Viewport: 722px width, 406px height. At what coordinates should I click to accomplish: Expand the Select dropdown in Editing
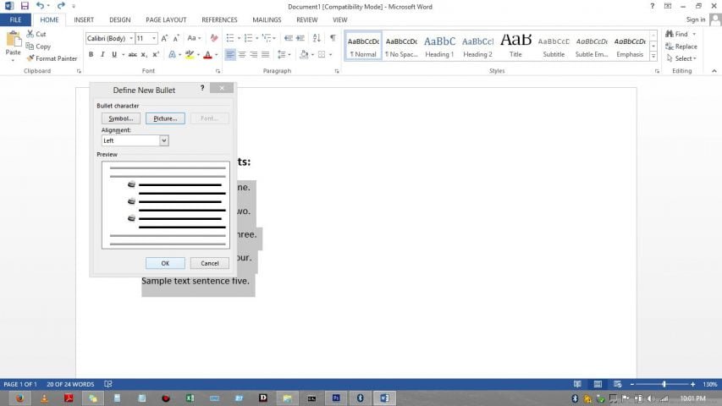pyautogui.click(x=681, y=58)
